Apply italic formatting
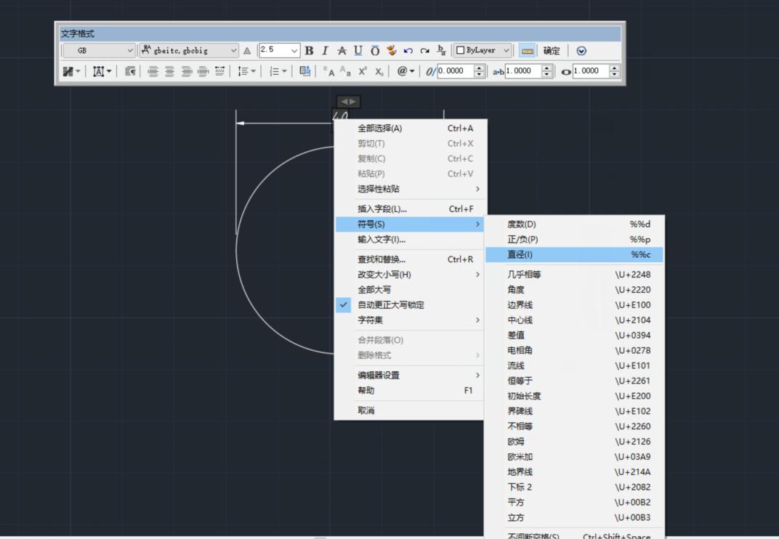The height and width of the screenshot is (539, 779). click(325, 50)
